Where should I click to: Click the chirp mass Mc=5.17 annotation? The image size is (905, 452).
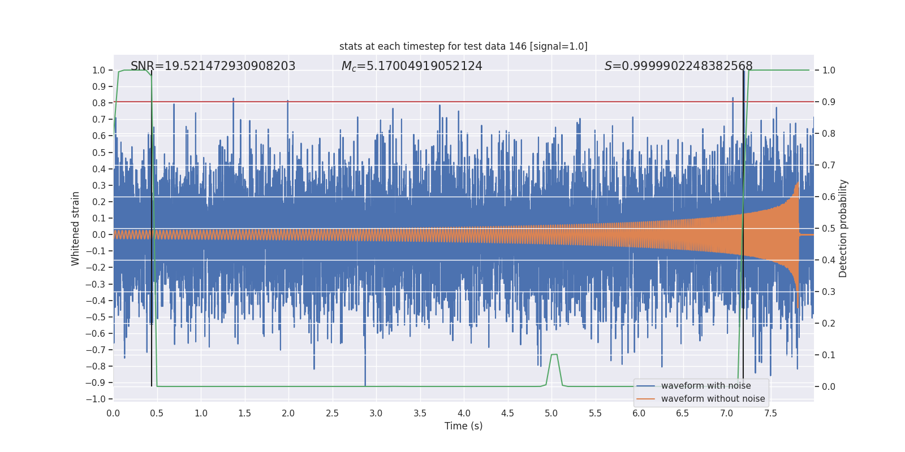tap(412, 66)
